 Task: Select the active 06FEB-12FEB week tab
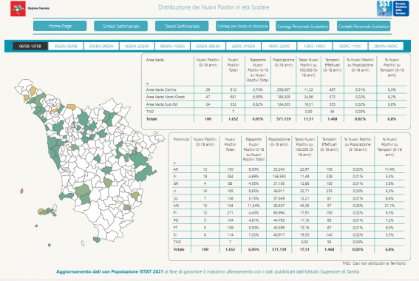[x=30, y=47]
